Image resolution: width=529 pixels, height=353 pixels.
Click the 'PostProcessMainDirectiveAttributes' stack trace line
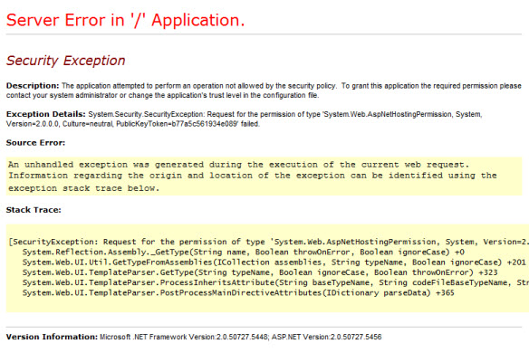pyautogui.click(x=238, y=292)
